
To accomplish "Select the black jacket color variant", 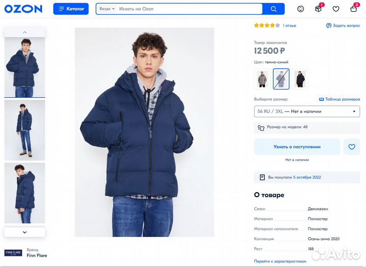I will [300, 79].
